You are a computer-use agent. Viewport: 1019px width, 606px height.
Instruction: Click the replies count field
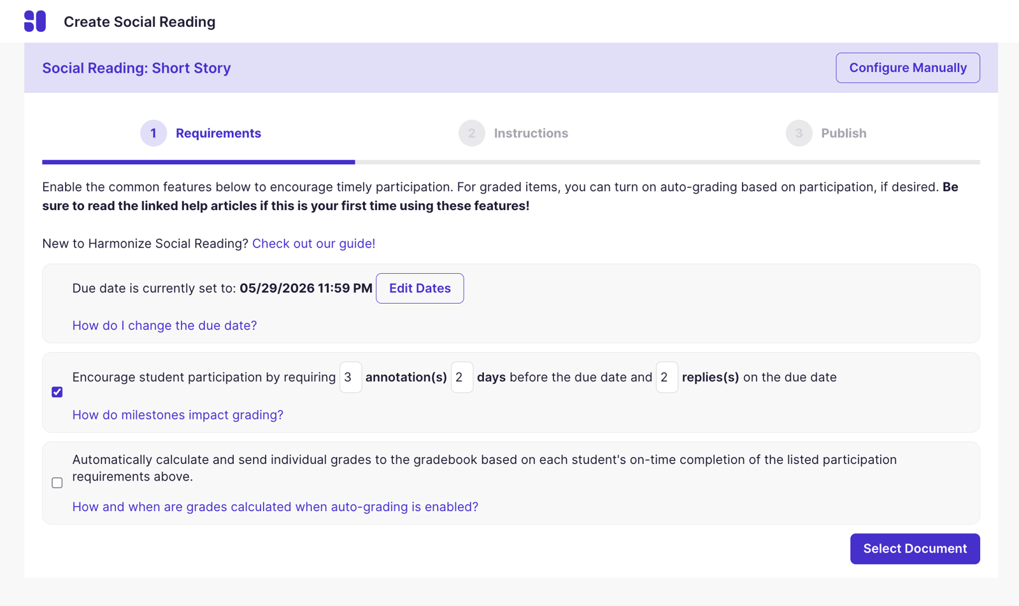point(667,377)
